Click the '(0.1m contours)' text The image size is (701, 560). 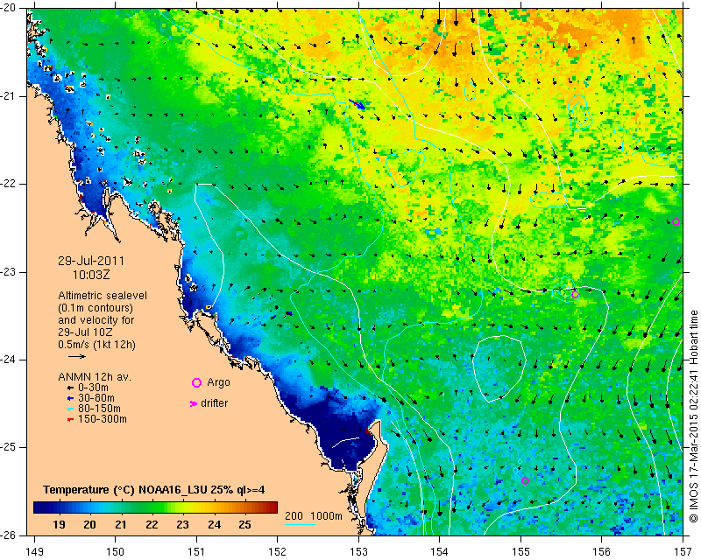coord(96,308)
